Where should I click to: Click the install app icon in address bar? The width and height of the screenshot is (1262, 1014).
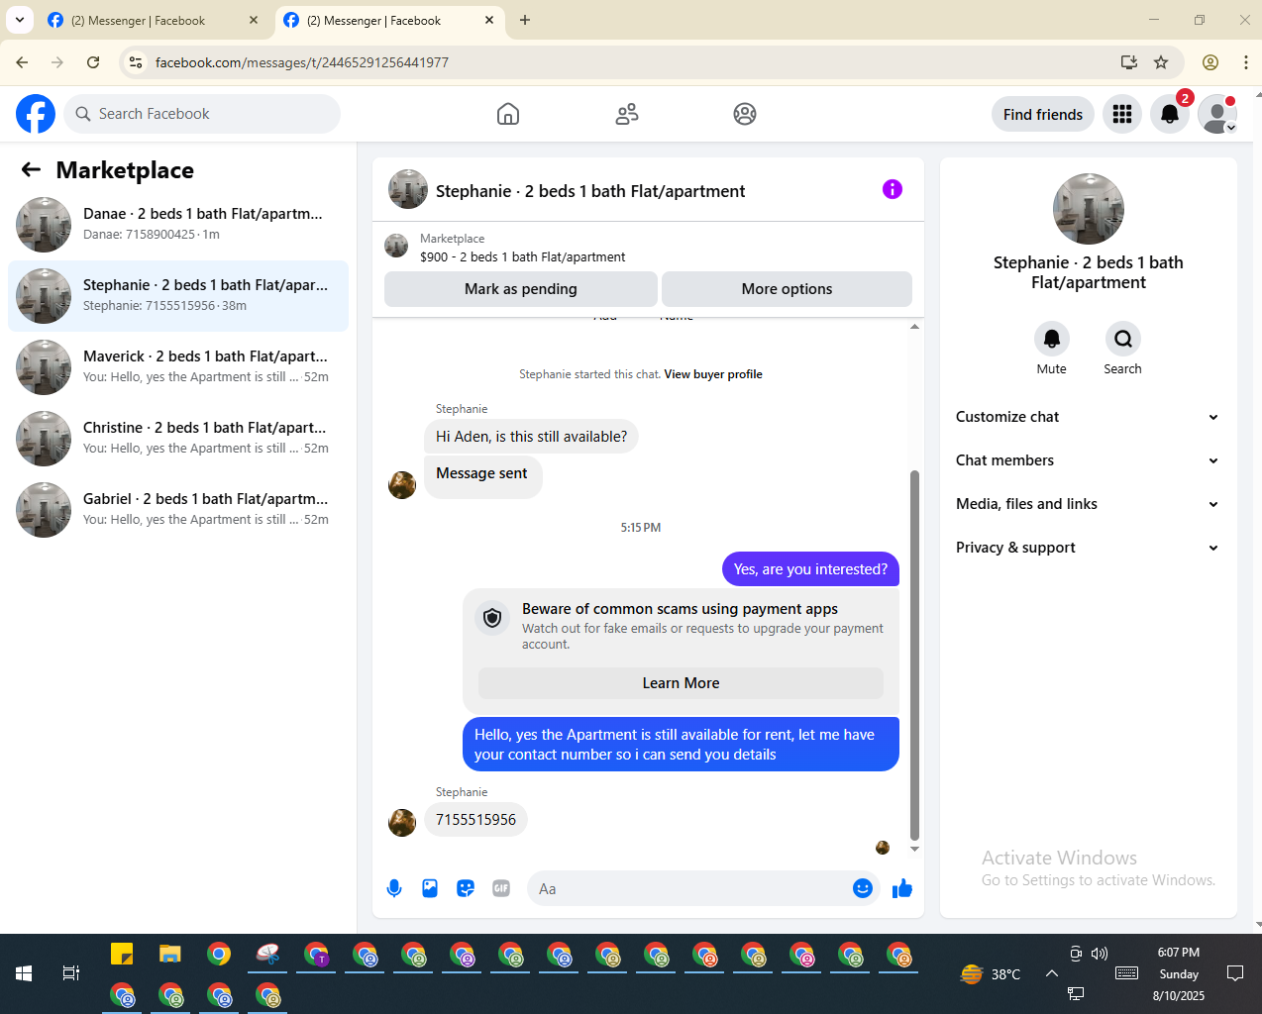(1129, 62)
